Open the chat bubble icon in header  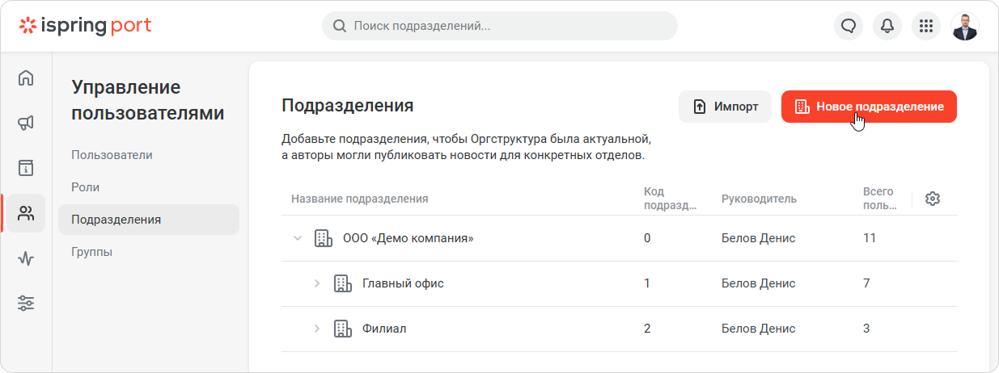tap(849, 26)
